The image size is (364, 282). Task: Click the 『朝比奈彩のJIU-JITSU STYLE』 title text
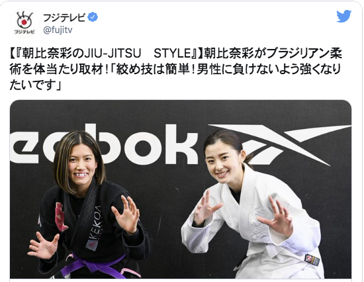(105, 54)
